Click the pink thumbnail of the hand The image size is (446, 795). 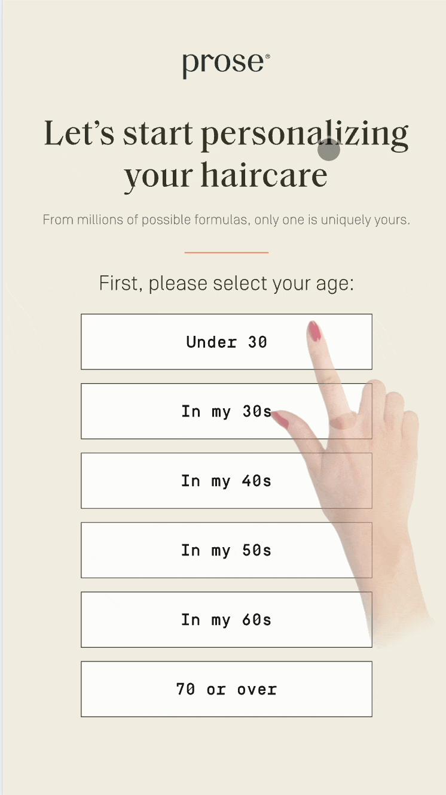coord(280,419)
